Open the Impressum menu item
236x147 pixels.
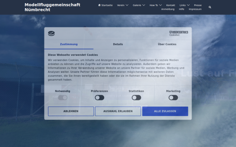point(195,9)
